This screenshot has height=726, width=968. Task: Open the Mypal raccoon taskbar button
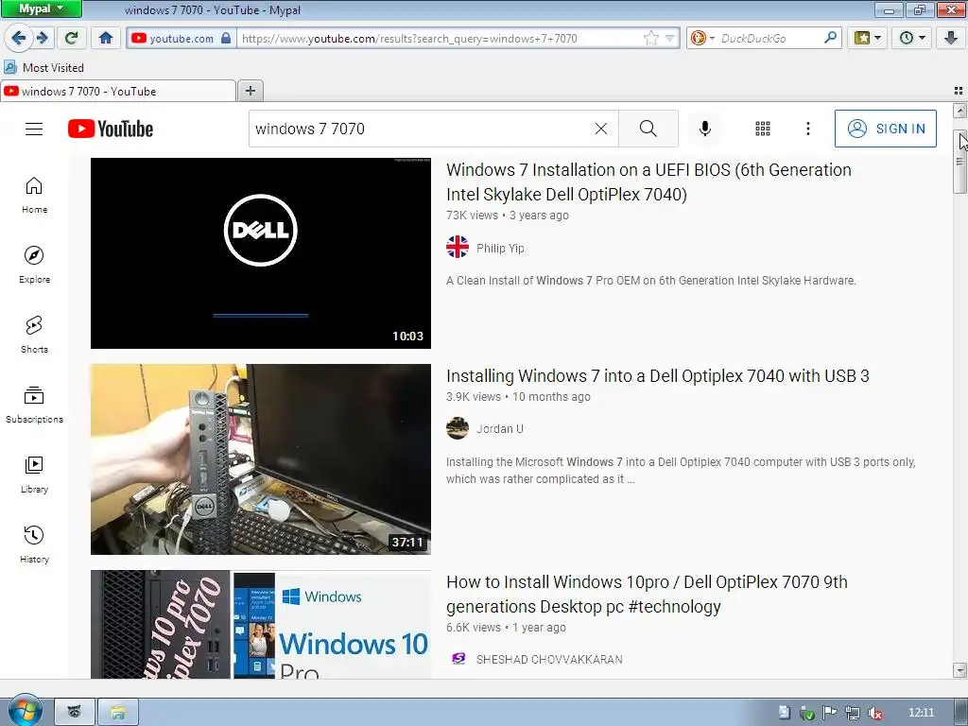pyautogui.click(x=75, y=713)
